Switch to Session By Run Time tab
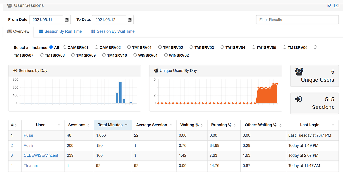This screenshot has height=172, width=343. coord(60,31)
